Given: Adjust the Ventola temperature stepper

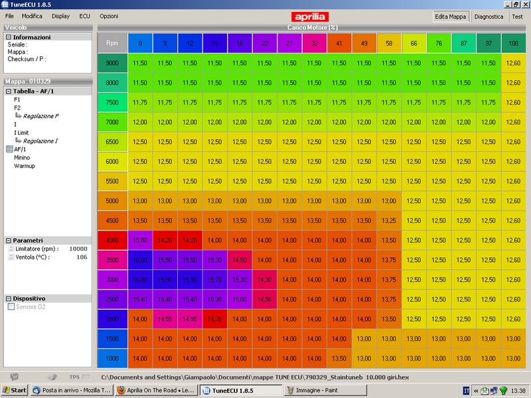Looking at the screenshot, I should (11, 257).
